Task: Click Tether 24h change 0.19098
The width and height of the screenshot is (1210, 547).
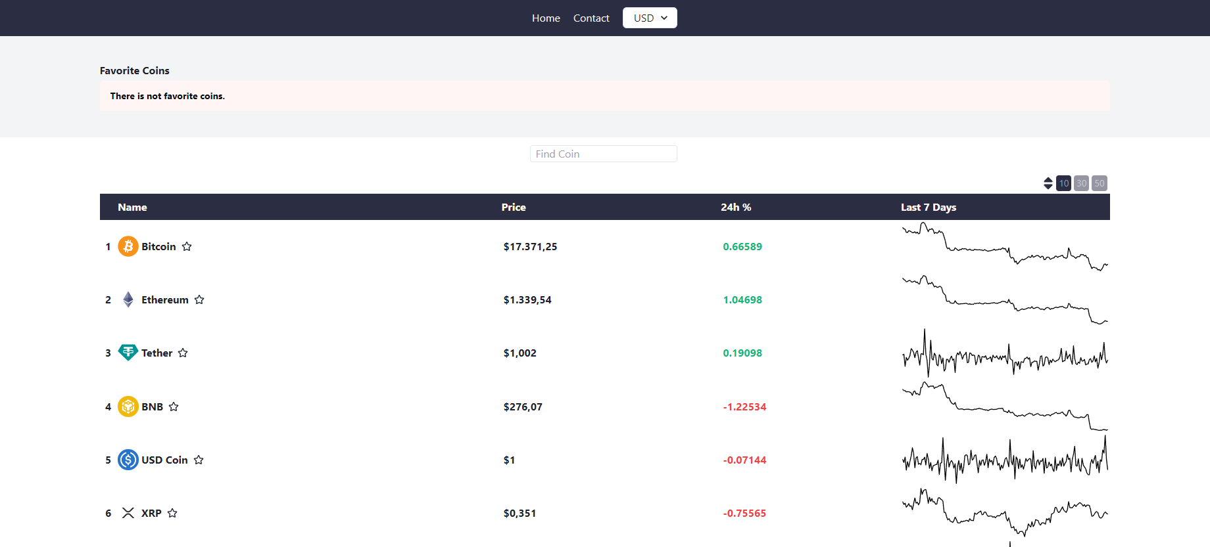Action: click(742, 353)
